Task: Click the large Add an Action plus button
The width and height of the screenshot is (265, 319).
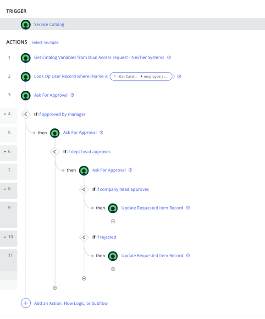Action: 26,303
